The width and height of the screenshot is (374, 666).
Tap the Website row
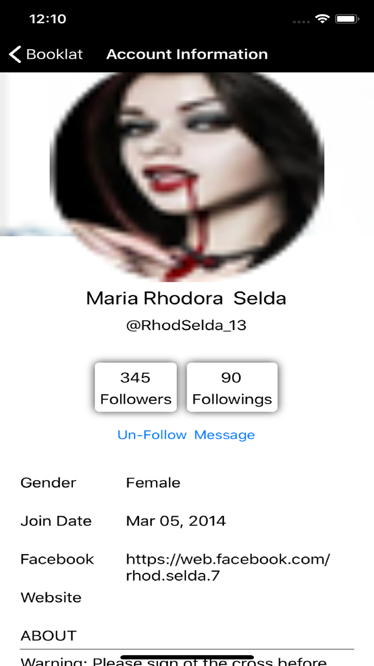coord(187,598)
